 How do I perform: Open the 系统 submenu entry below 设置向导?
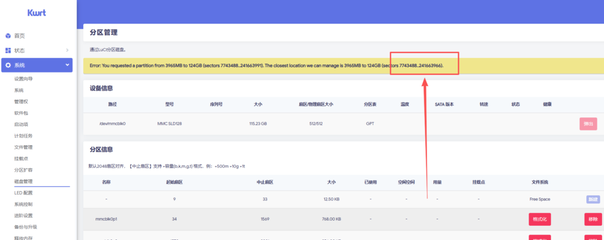click(x=19, y=90)
